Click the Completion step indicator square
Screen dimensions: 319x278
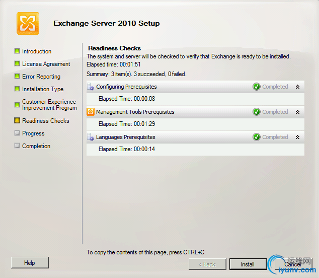pos(17,146)
